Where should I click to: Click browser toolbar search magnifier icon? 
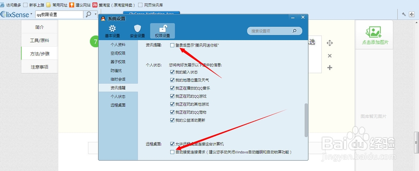88,14
